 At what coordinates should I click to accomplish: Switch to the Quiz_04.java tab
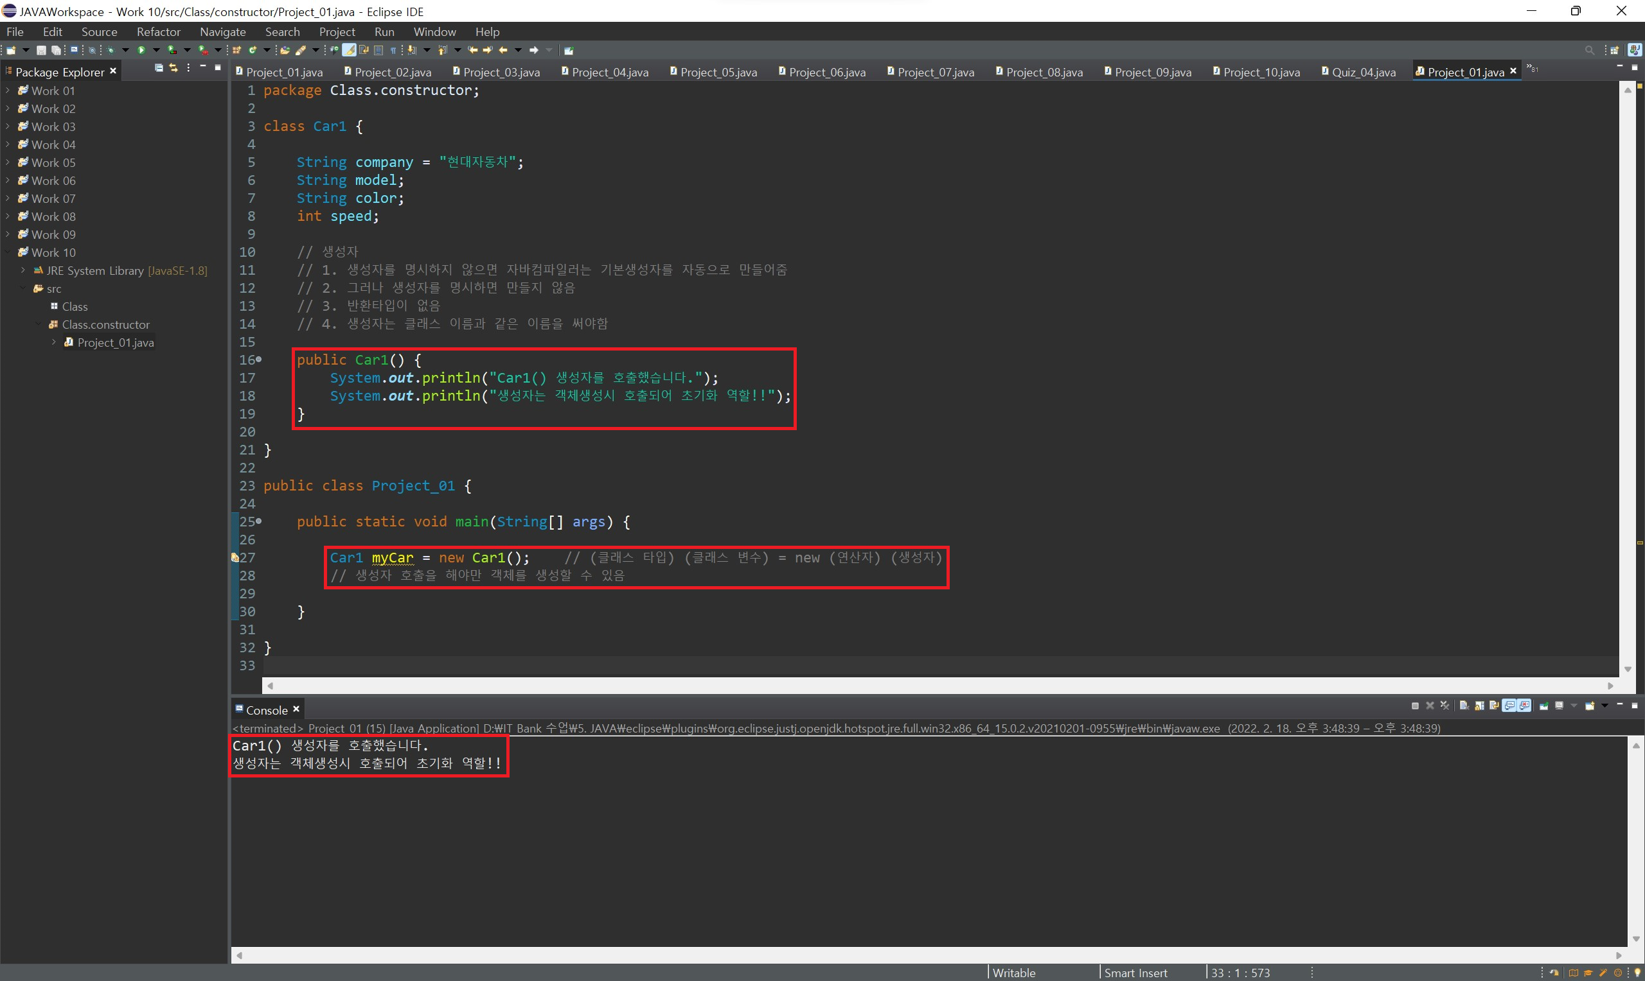point(1363,72)
